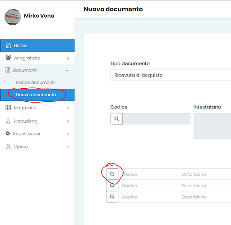The height and width of the screenshot is (225, 231).
Task: Click the first row search magnifier button
Action: [112, 174]
